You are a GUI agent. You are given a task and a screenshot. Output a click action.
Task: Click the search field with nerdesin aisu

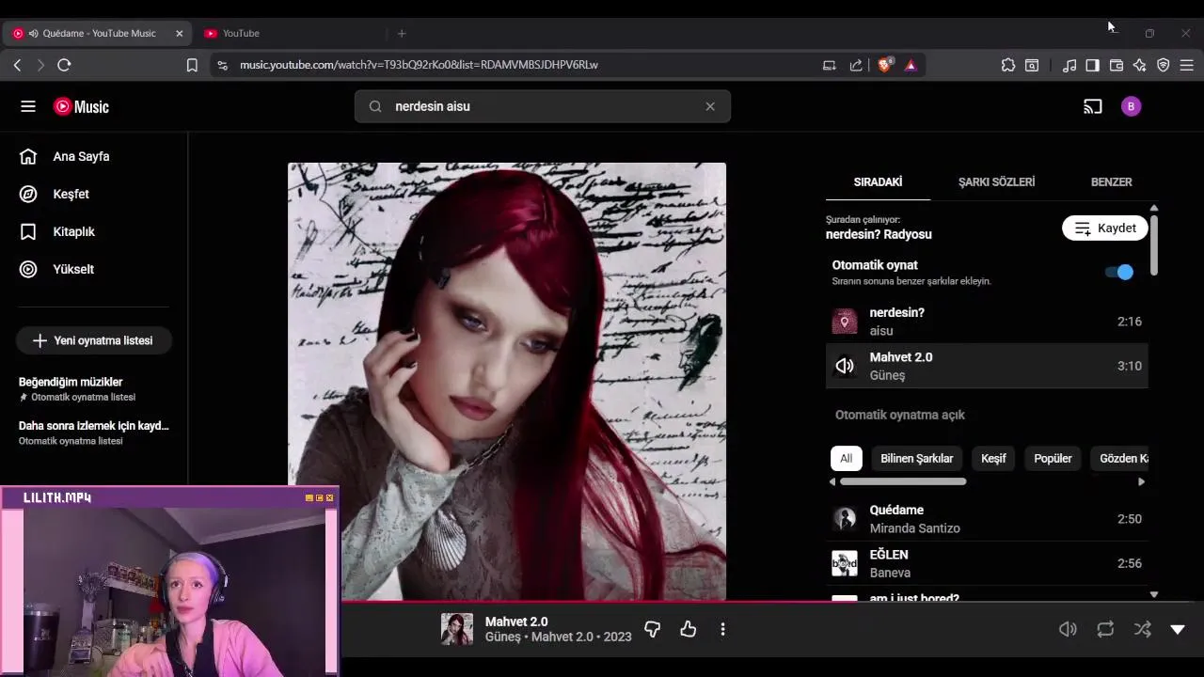point(543,106)
